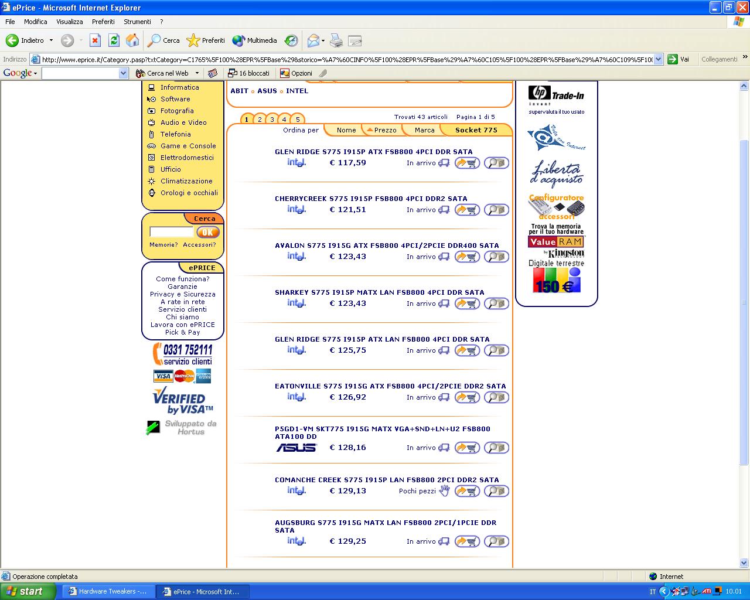This screenshot has width=750, height=600.
Task: Add ASUS P5GD1-VM € 128,16 to cart
Action: pyautogui.click(x=467, y=448)
